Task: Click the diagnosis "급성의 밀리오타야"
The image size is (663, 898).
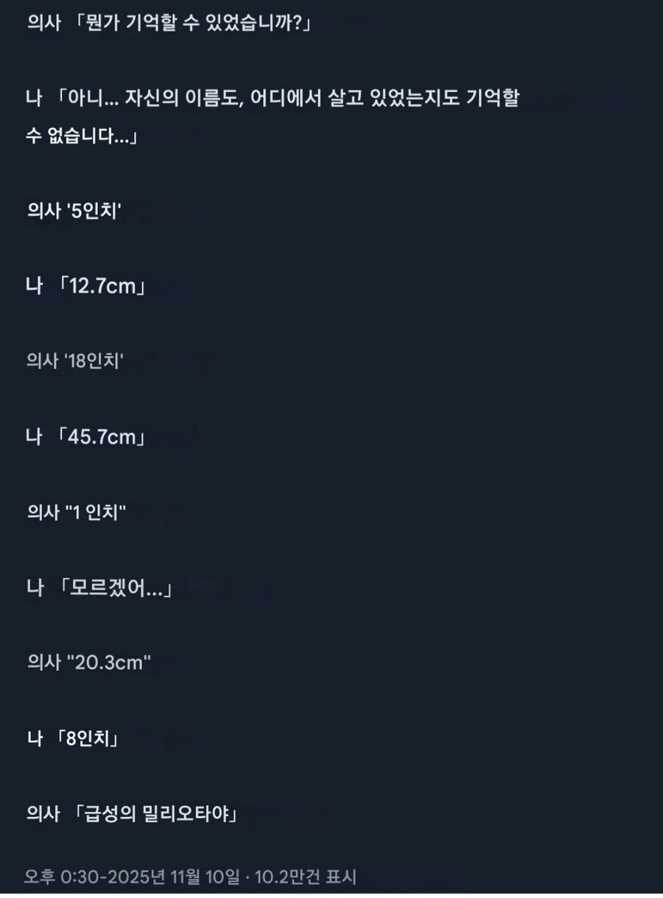Action: 154,813
